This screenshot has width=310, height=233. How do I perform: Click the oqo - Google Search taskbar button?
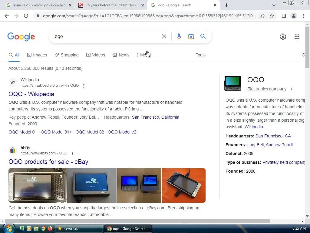click(x=128, y=228)
